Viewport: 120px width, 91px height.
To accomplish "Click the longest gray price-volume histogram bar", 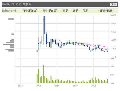I will [x=8, y=44].
